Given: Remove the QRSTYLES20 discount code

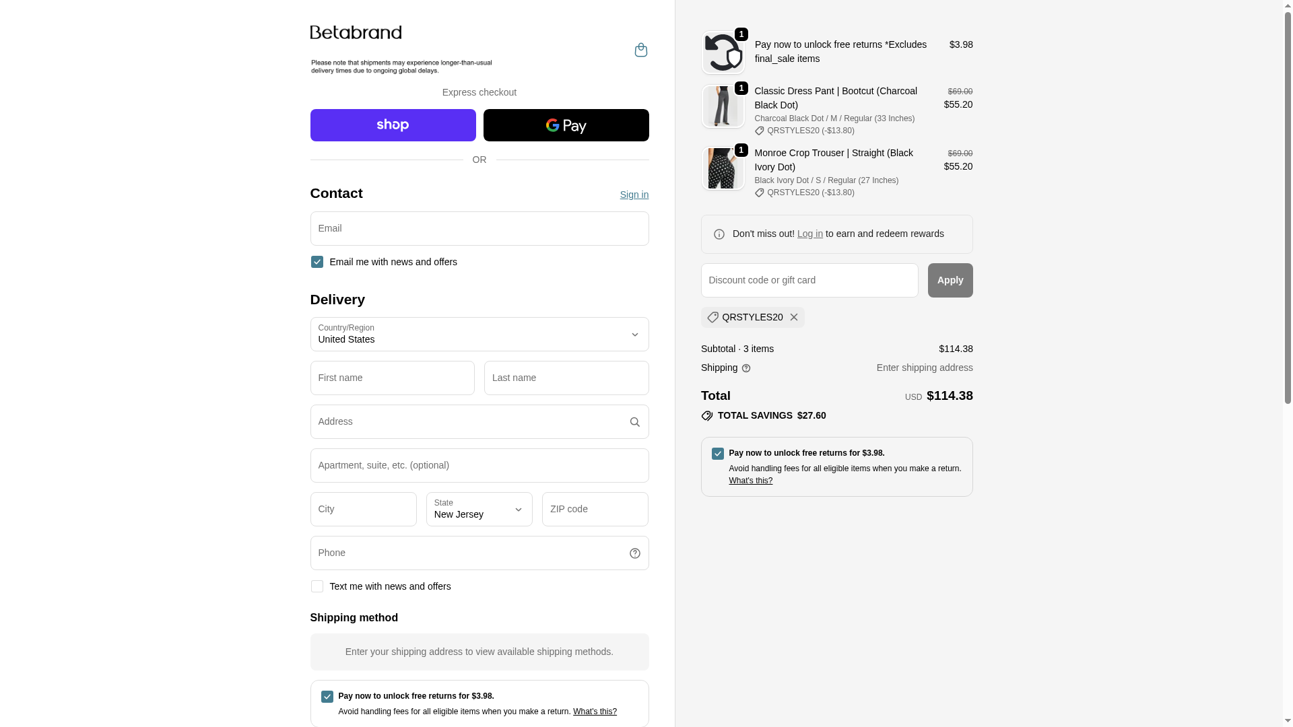Looking at the screenshot, I should (794, 317).
